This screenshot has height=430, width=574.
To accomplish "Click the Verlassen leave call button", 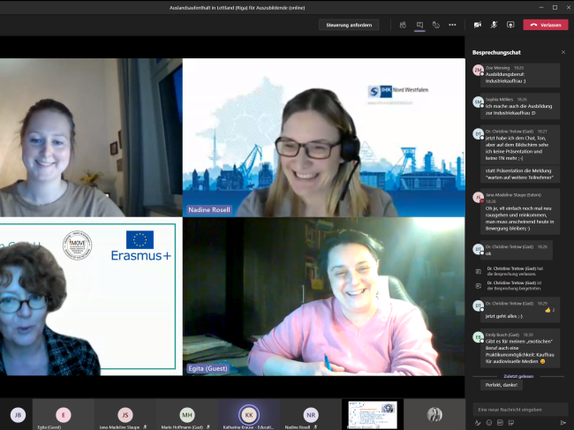I will (546, 25).
